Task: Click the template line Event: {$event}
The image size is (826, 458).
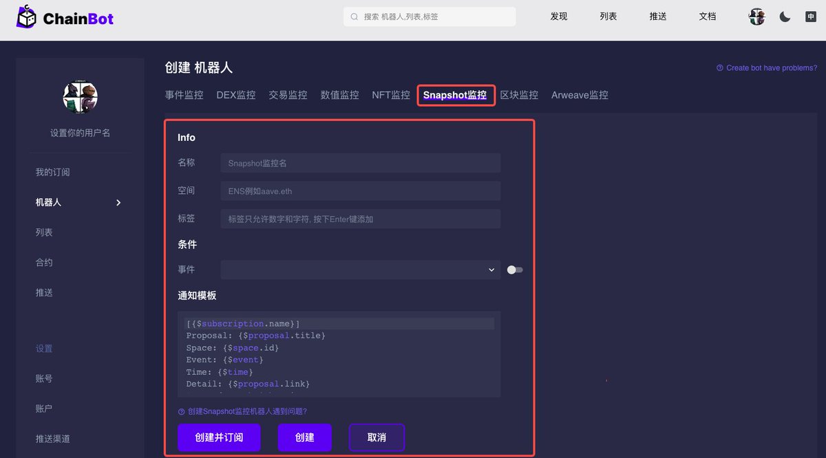Action: 224,360
